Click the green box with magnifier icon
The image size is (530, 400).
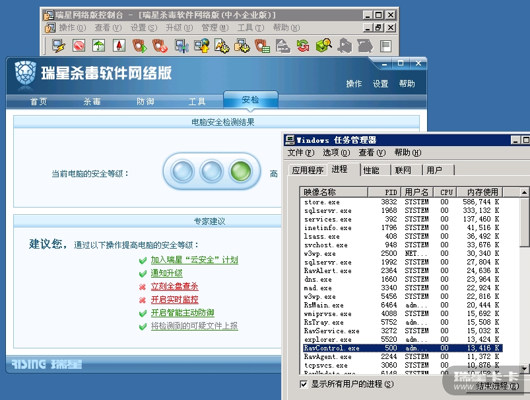(x=323, y=46)
